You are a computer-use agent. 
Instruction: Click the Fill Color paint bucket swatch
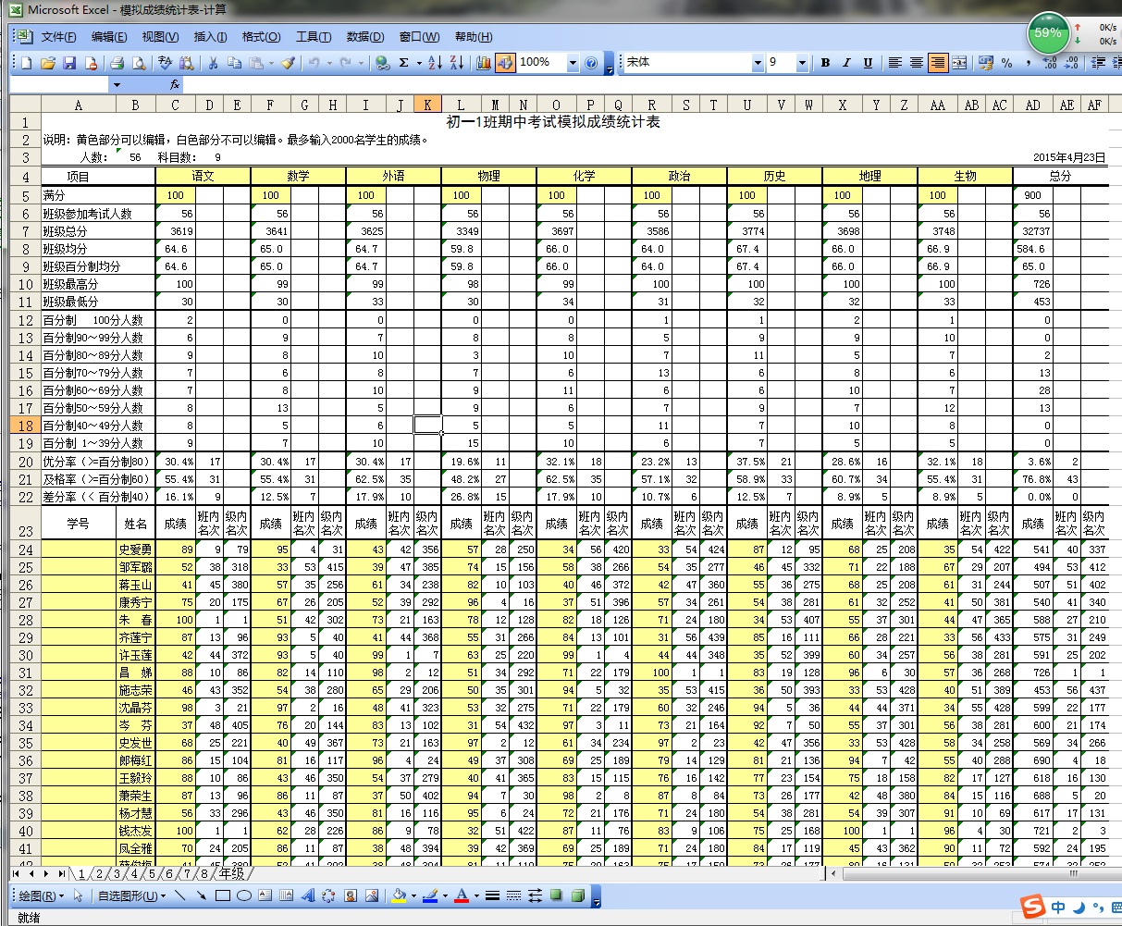(399, 895)
